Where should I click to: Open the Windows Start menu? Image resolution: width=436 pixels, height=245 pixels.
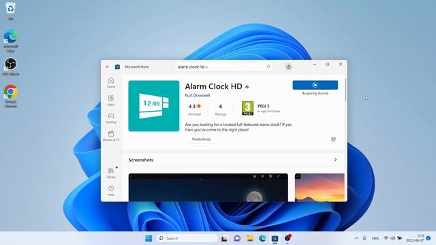tap(149, 238)
